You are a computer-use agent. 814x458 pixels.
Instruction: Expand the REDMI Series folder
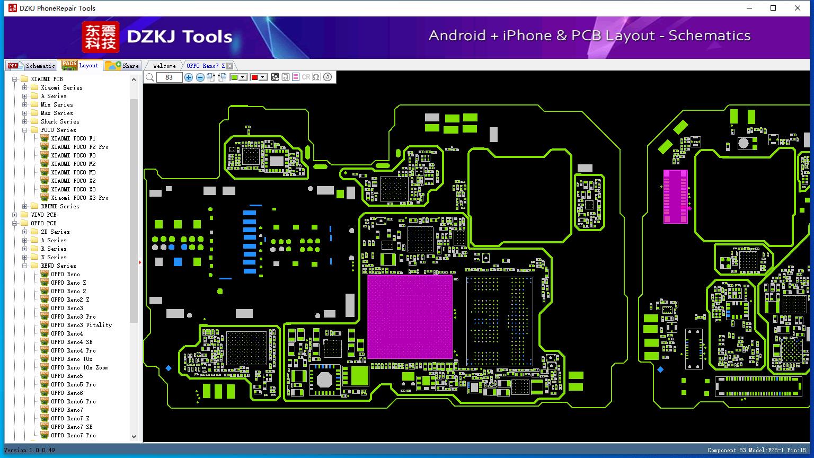(25, 206)
